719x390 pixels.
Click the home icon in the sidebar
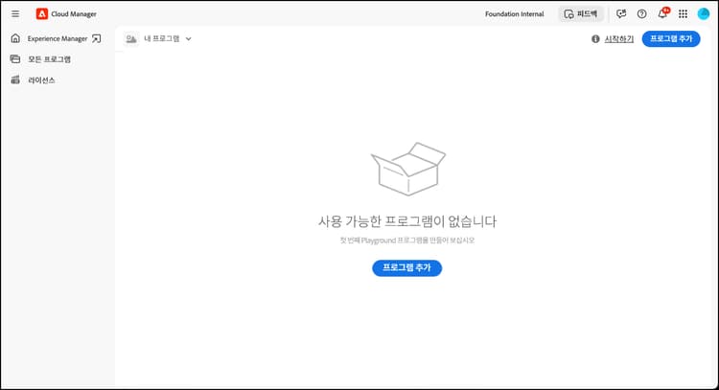pos(15,38)
